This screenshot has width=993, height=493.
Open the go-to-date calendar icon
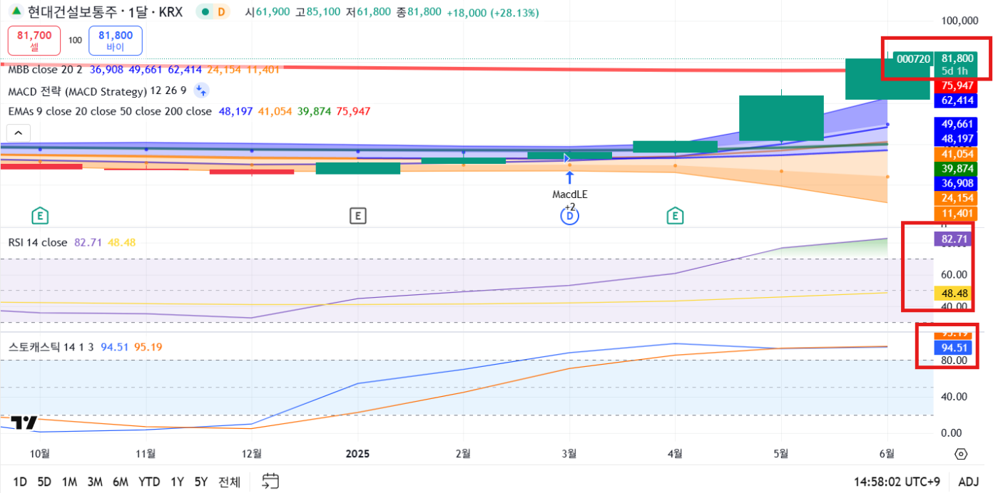pyautogui.click(x=270, y=481)
